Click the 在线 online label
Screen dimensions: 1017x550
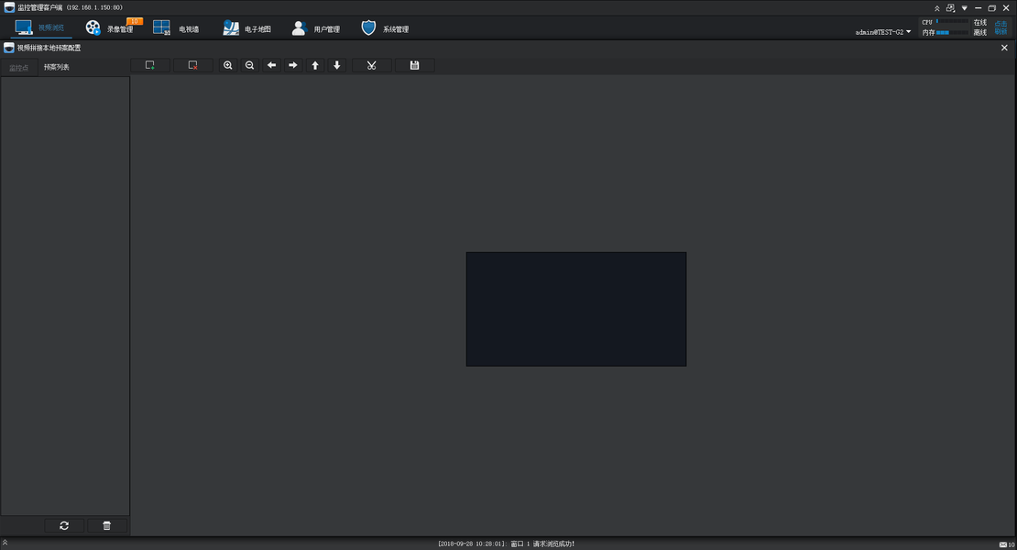coord(980,23)
